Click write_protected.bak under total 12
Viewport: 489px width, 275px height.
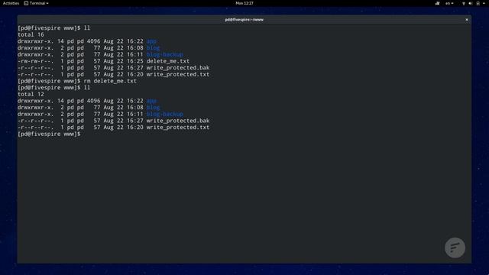click(178, 121)
